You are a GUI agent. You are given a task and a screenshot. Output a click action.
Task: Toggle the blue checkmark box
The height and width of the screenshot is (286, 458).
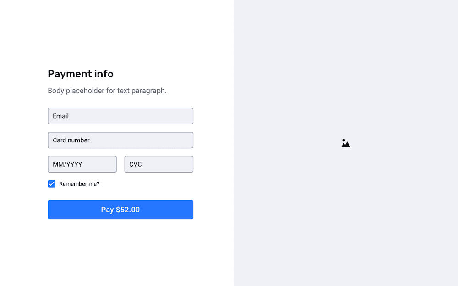(x=51, y=184)
